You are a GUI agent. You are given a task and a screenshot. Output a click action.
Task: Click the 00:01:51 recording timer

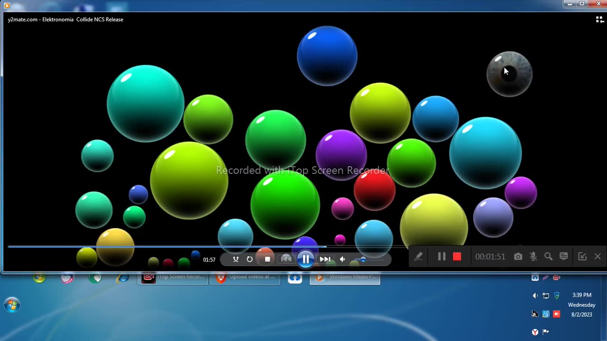pos(490,257)
